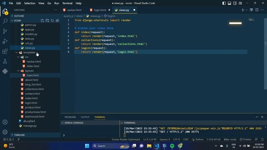Click Spaces: 4 indentation setting
This screenshot has height=150, width=267.
pos(165,140)
